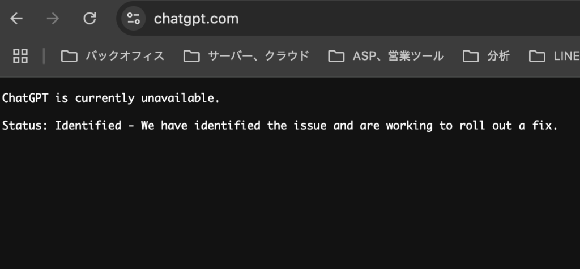
Task: Expand the バックオフィス bookmark folder label
Action: pos(125,56)
